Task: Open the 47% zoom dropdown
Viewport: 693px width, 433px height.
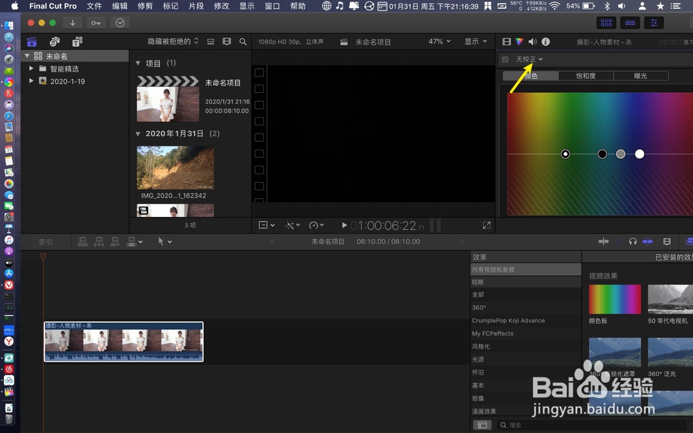Action: click(x=439, y=42)
